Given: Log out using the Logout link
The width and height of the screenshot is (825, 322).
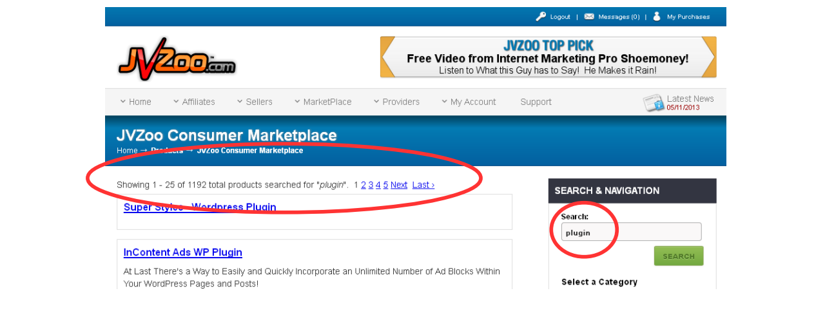Looking at the screenshot, I should [x=560, y=17].
